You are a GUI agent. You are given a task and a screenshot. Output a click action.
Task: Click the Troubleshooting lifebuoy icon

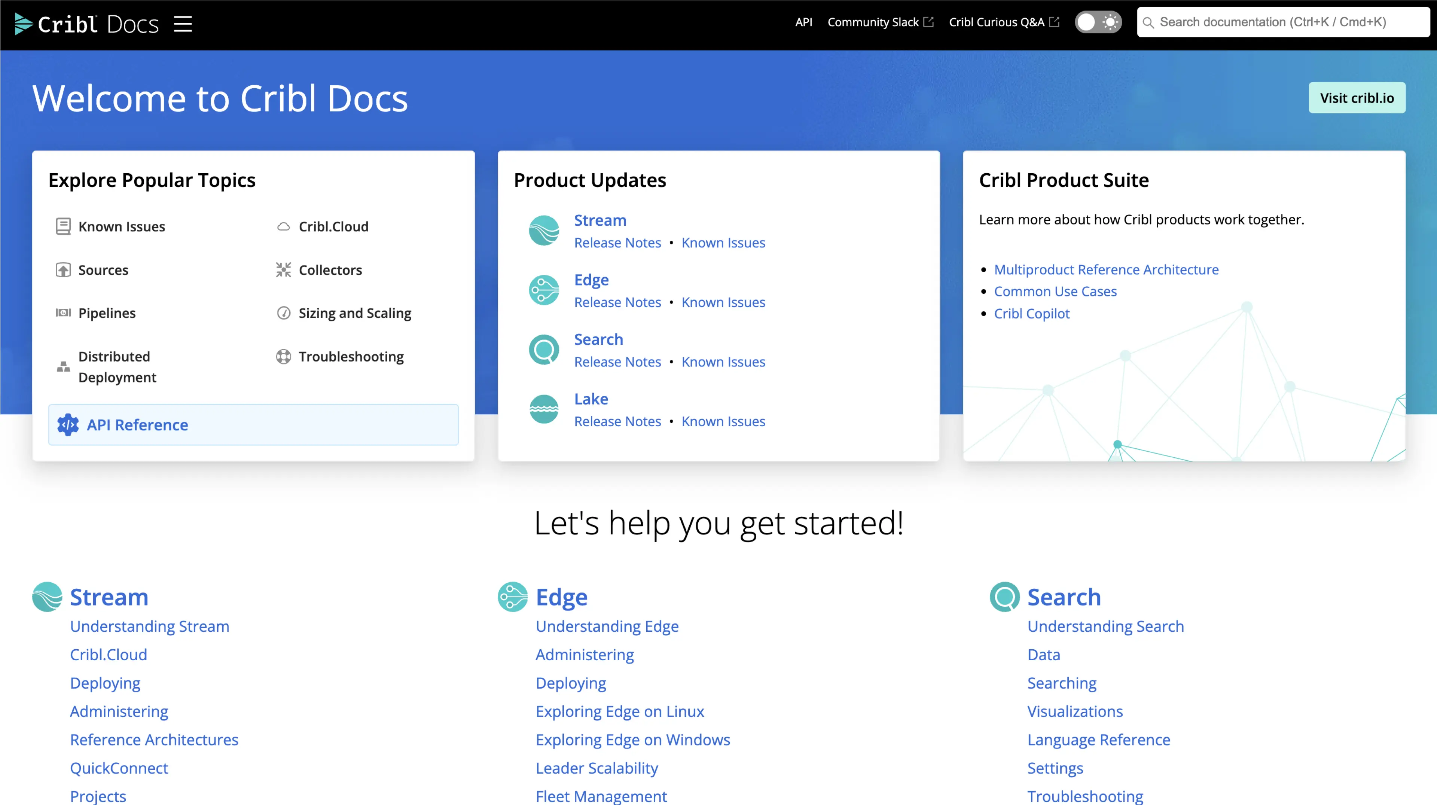coord(283,357)
